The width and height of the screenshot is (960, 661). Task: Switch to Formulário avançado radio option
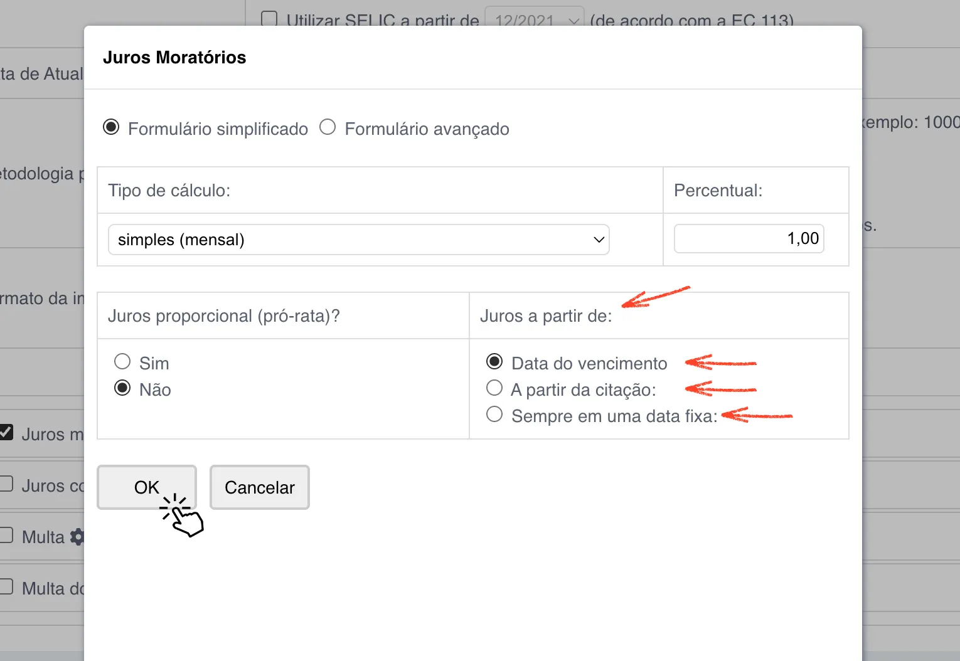(x=328, y=127)
